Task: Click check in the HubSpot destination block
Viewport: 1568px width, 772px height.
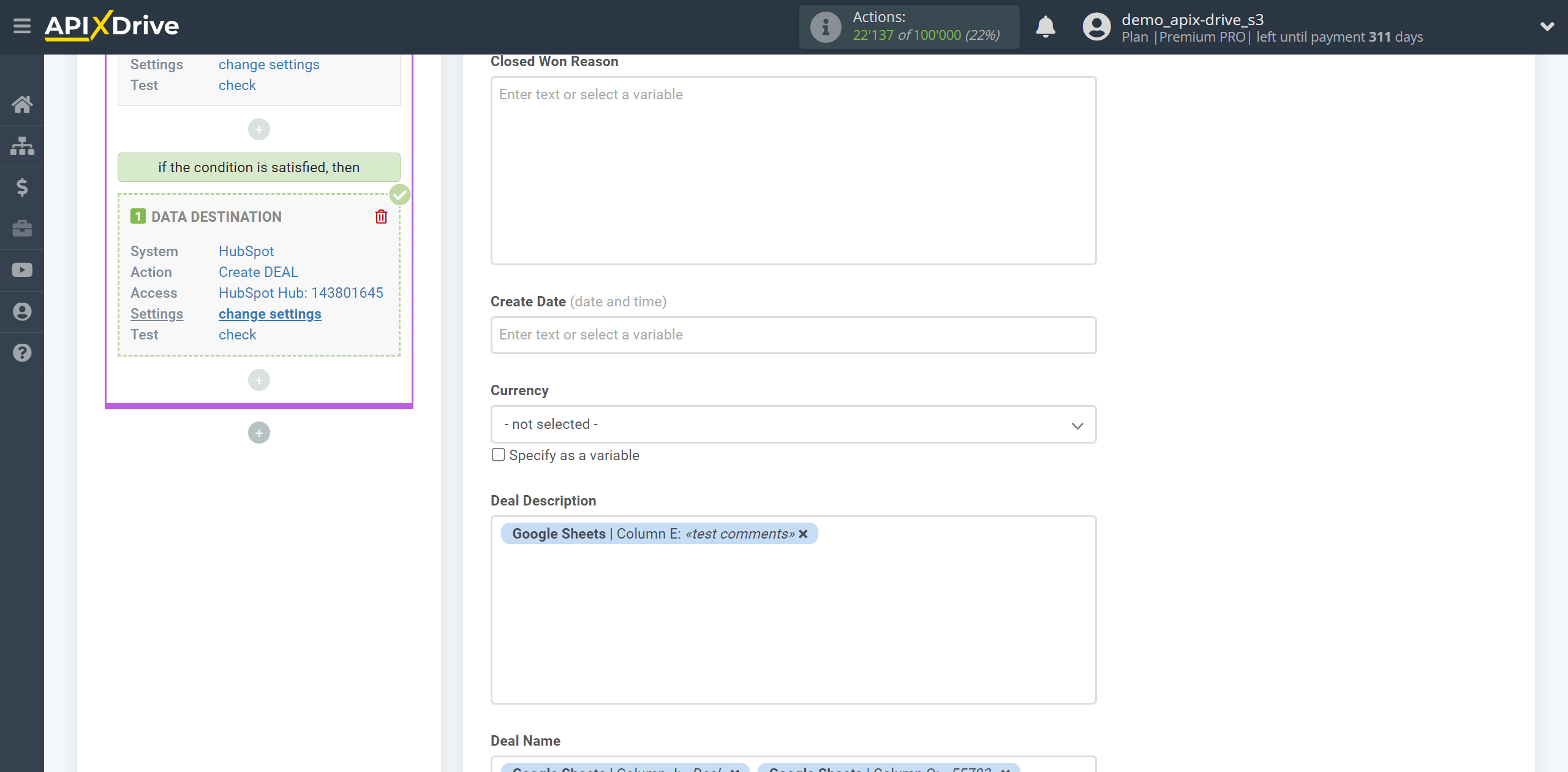Action: 238,335
